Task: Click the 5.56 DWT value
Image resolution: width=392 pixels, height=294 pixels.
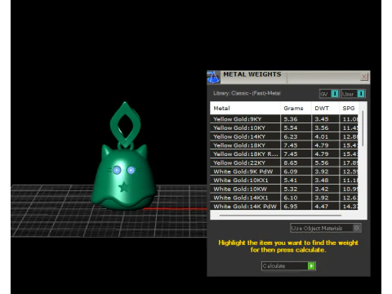Action: point(322,163)
